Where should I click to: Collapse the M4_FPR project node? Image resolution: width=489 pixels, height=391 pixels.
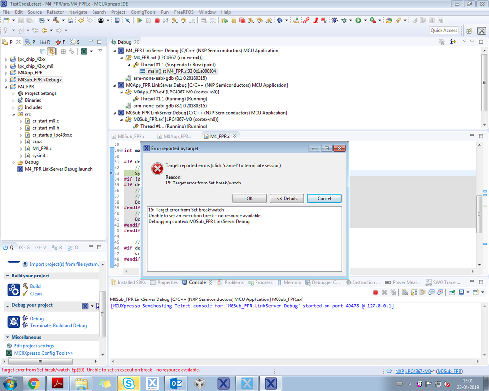point(6,87)
